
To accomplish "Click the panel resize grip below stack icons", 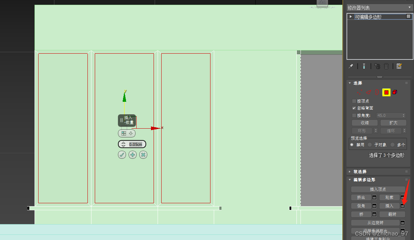I will coord(379,77).
